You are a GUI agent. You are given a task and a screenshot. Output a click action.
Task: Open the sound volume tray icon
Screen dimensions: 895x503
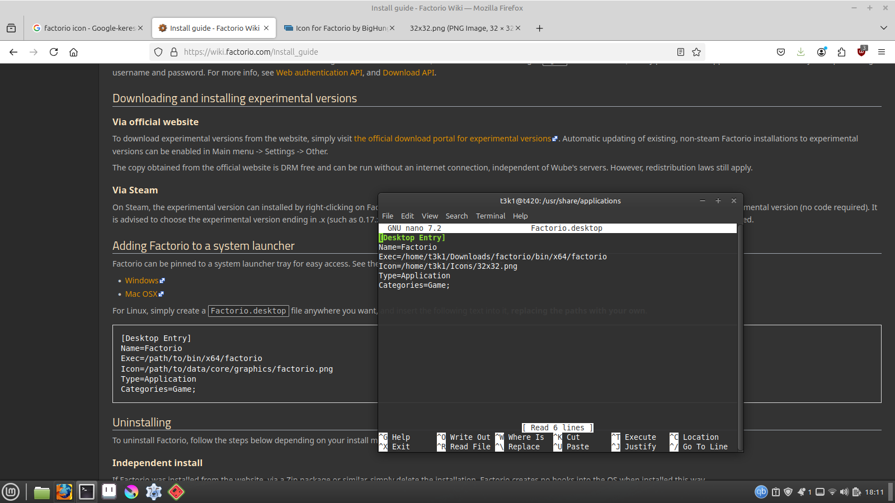844,492
